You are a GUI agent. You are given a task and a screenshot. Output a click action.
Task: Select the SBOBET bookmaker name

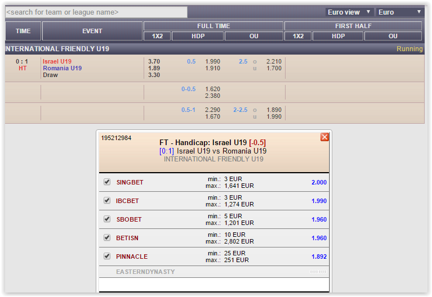(x=129, y=219)
